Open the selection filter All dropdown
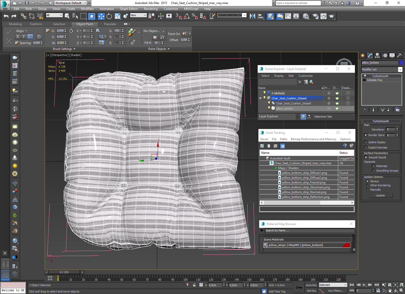The image size is (405, 294). coord(54,15)
